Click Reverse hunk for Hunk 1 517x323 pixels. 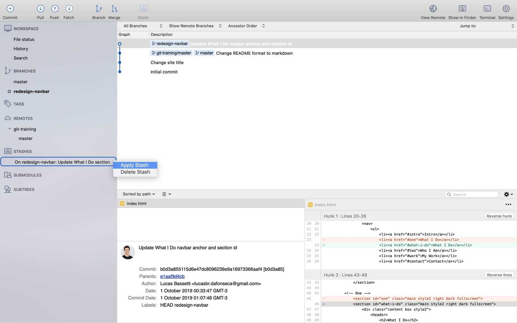pos(499,216)
